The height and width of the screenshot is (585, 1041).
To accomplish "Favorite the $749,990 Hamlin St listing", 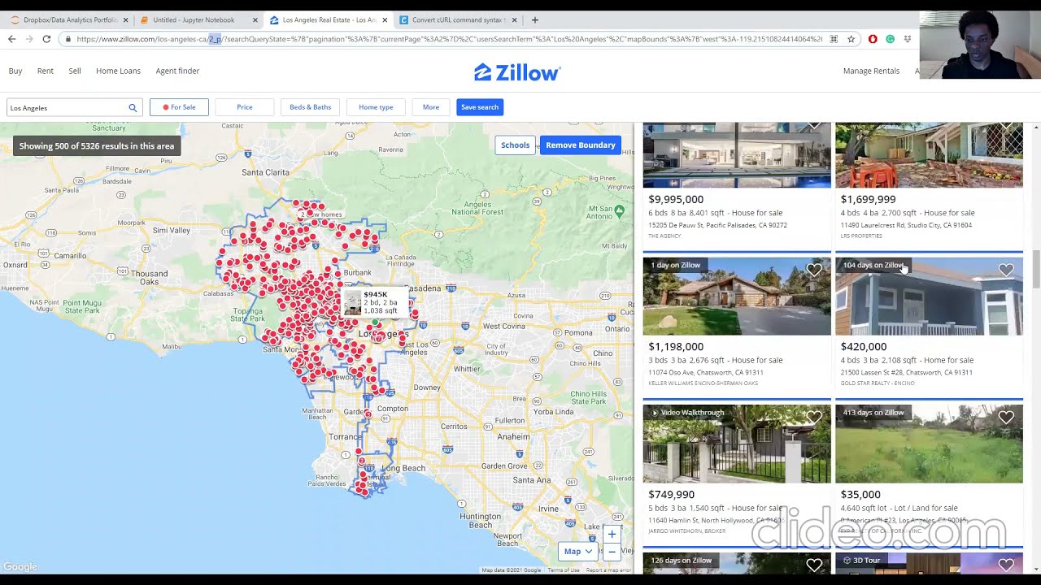I will click(814, 418).
